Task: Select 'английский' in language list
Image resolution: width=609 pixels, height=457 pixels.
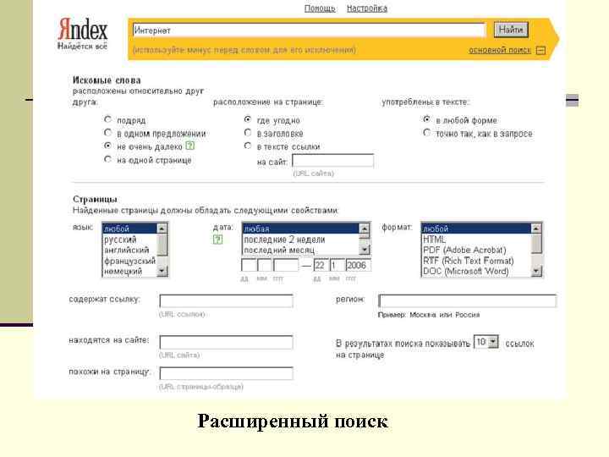Action: click(129, 250)
